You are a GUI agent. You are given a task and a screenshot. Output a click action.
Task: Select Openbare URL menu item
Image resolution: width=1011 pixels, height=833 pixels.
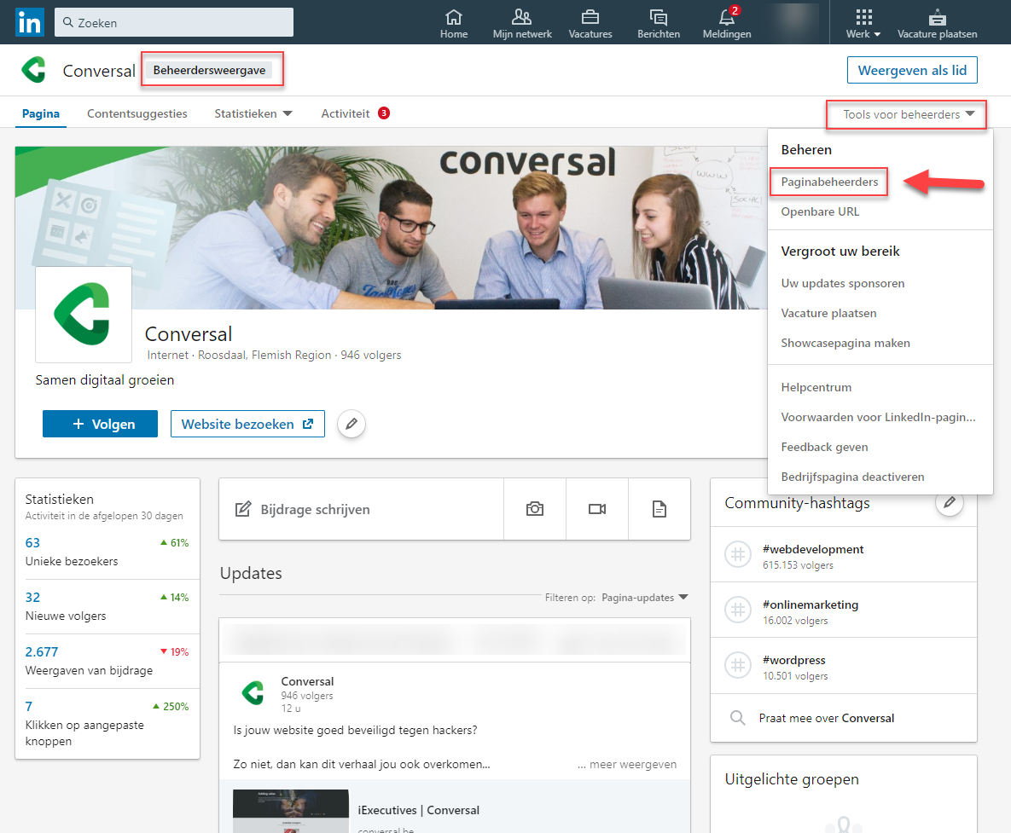tap(820, 211)
